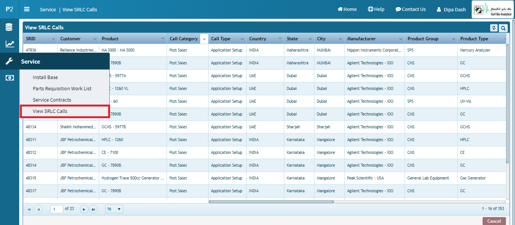Open the hamburger menu icon
The width and height of the screenshot is (515, 225).
(x=27, y=9)
